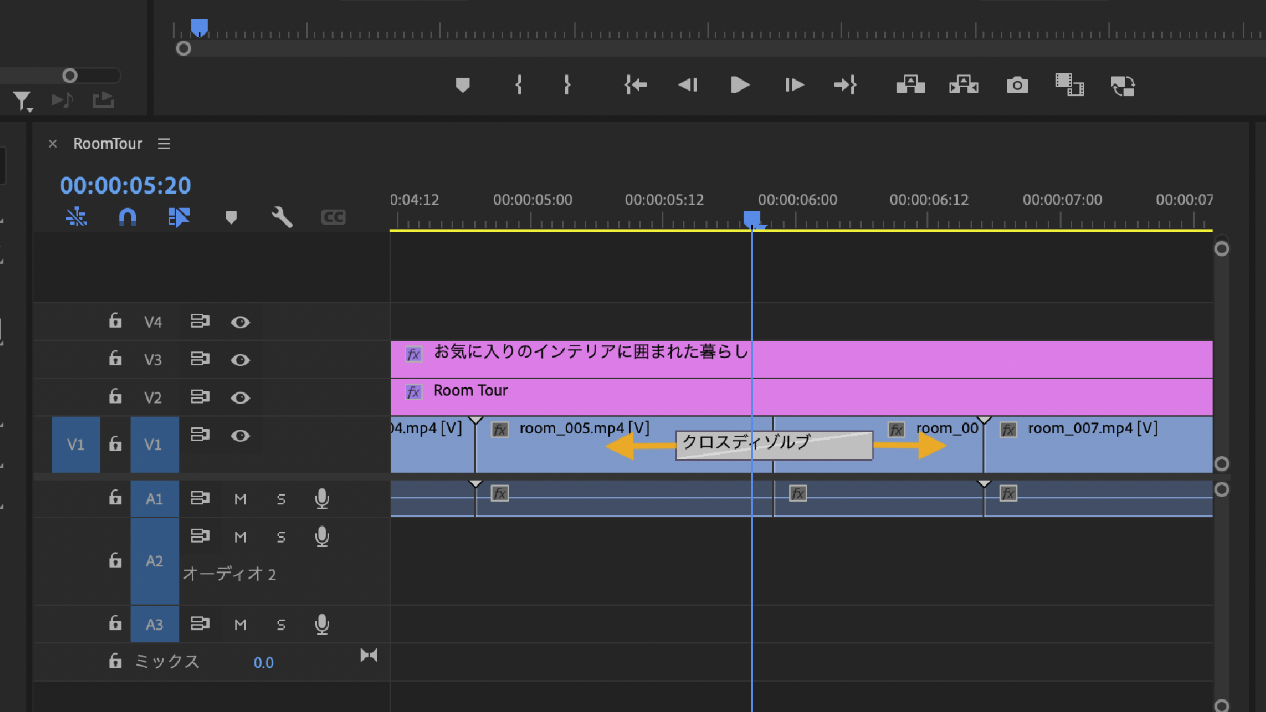The width and height of the screenshot is (1266, 712).
Task: Open RoomTour sequence panel menu
Action: pyautogui.click(x=164, y=144)
